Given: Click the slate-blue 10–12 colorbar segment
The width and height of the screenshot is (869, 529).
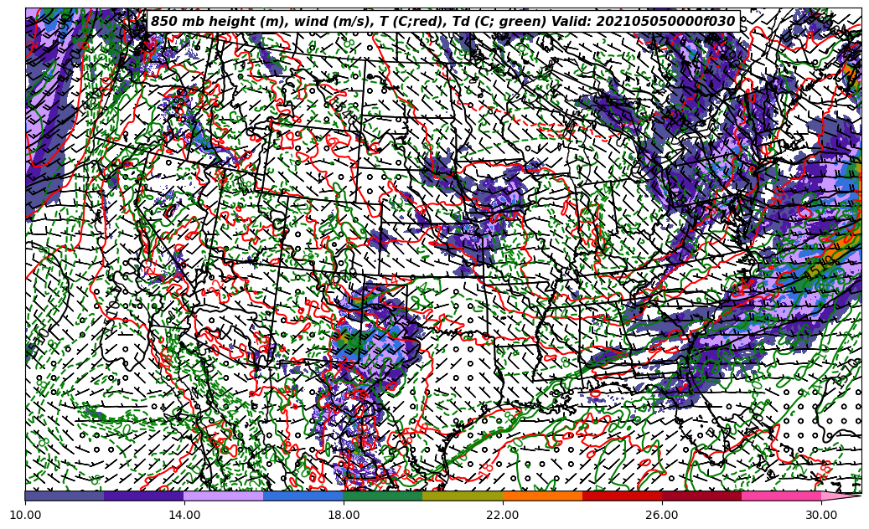Looking at the screenshot, I should point(65,496).
